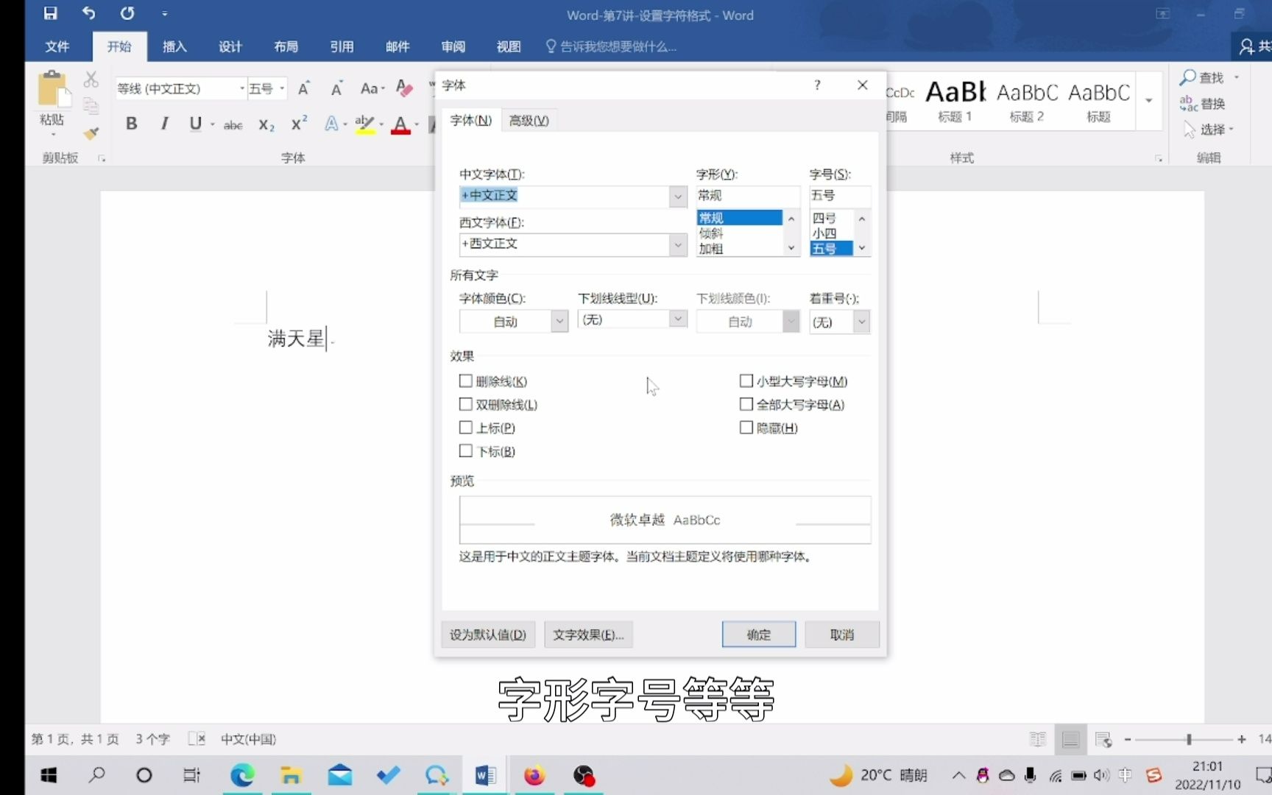Toggle Bold formatting in ribbon

[131, 124]
